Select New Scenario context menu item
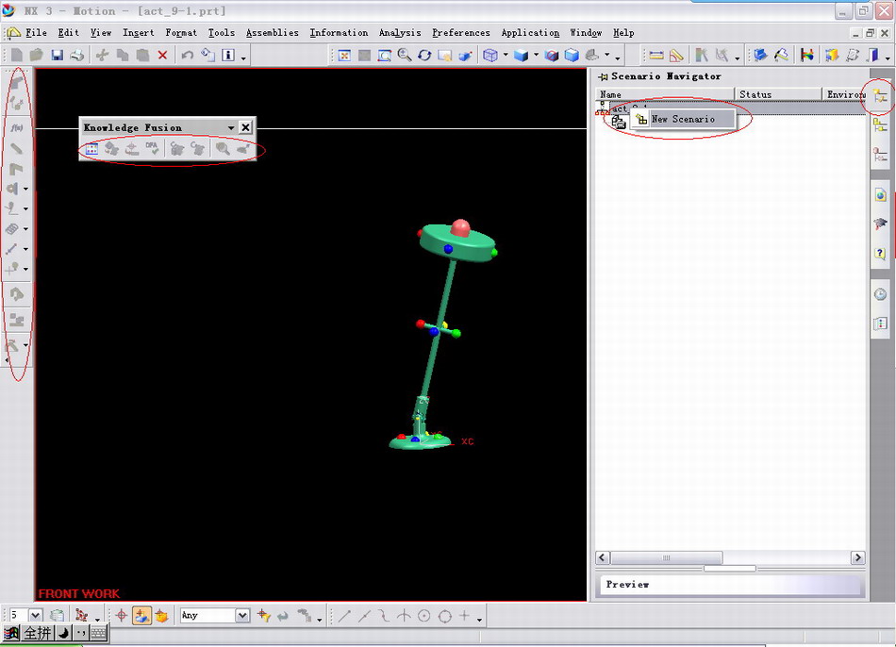Viewport: 896px width, 647px height. (683, 119)
